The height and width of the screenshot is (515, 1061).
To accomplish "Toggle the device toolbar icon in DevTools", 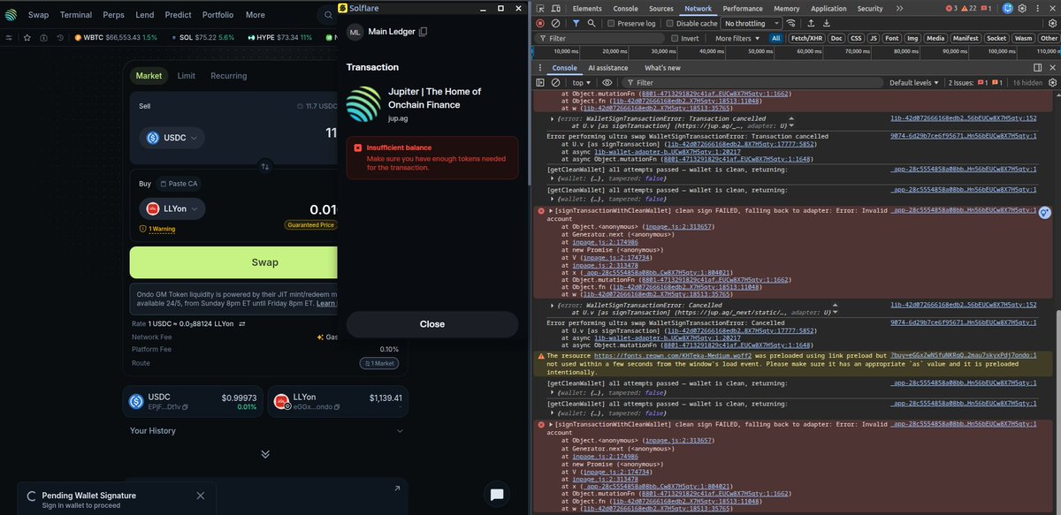I will click(556, 9).
